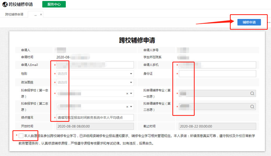Open the green 服务中心 button
Screen dimensions: 271x156
point(54,4)
